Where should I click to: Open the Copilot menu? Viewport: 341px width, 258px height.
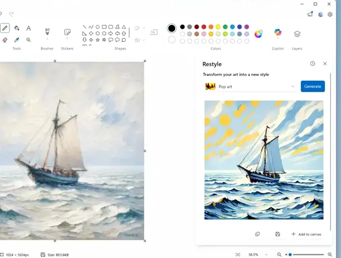click(x=278, y=34)
